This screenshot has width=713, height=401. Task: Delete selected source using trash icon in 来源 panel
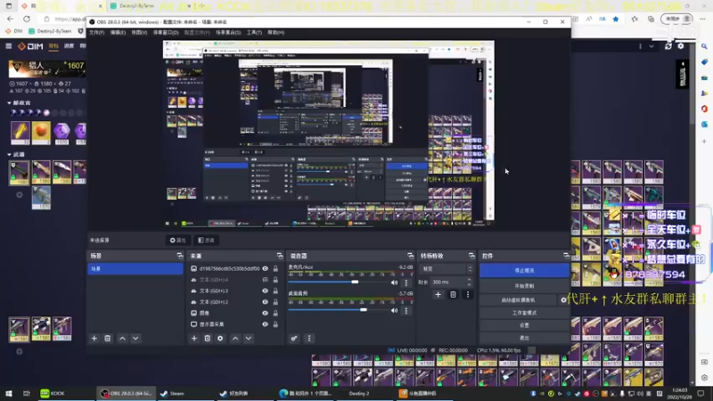coord(208,339)
